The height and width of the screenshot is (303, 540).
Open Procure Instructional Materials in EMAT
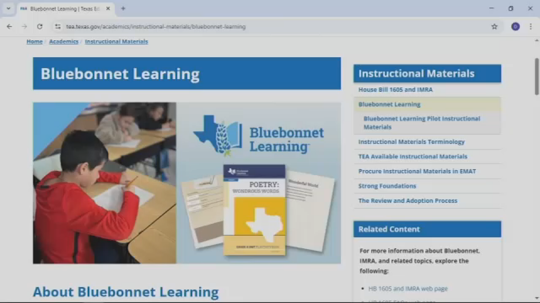[417, 171]
